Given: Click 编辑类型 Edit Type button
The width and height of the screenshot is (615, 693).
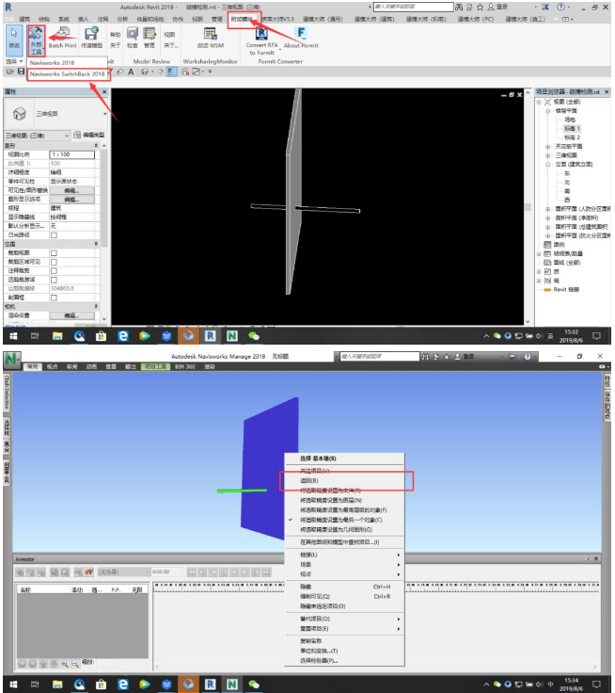Looking at the screenshot, I should click(89, 135).
